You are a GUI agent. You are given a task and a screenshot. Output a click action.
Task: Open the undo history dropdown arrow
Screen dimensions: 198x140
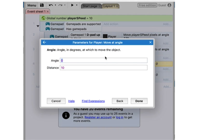coord(56,5)
